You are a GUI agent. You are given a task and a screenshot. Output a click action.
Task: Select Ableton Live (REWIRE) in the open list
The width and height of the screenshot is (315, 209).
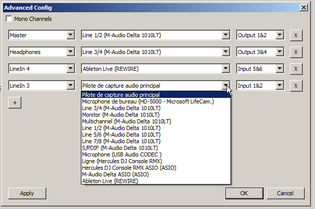156,181
